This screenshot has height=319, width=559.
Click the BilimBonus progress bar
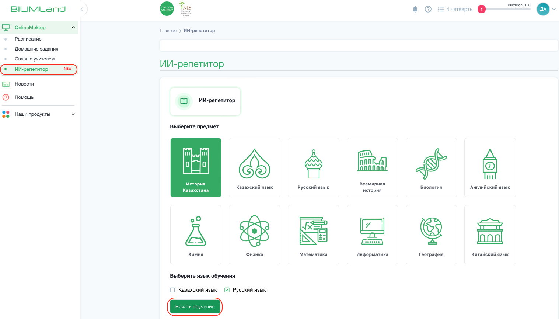point(508,9)
